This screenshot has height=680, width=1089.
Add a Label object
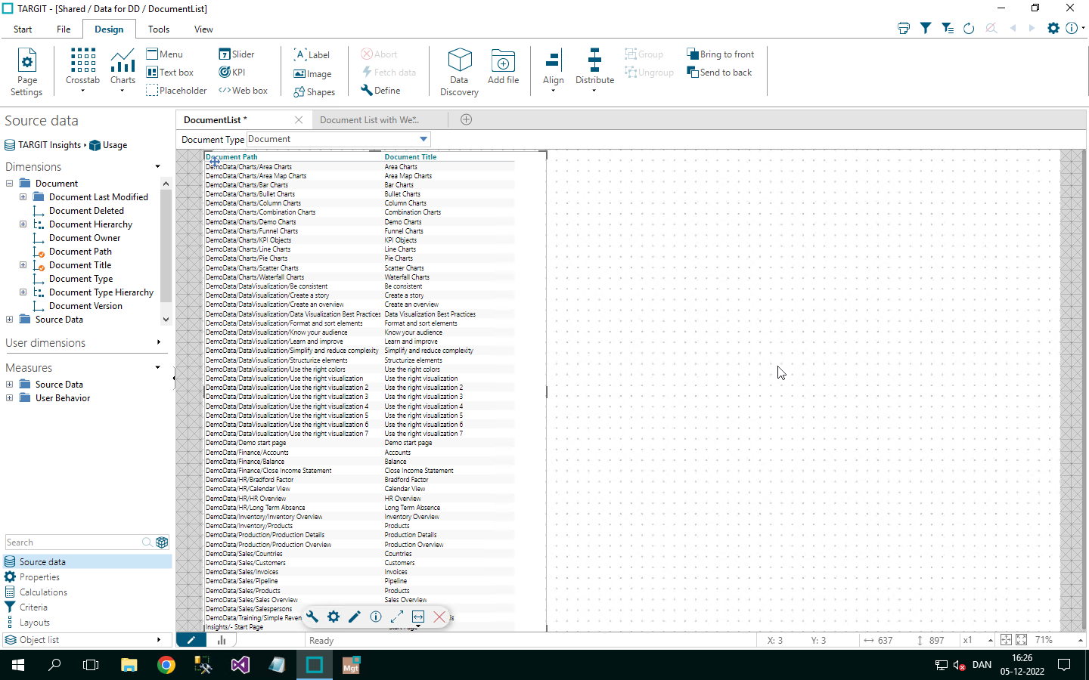(312, 54)
